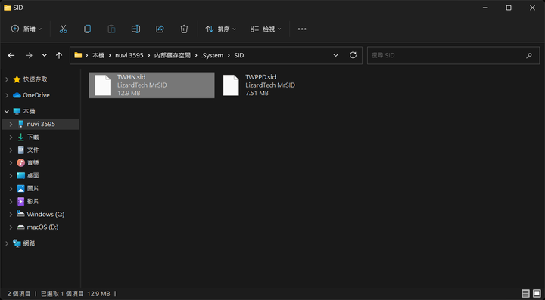Image resolution: width=545 pixels, height=300 pixels.
Task: Select the TWHN.sid file icon
Action: [103, 85]
